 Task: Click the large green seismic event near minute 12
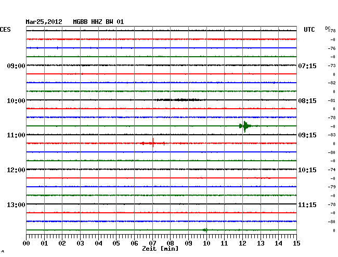pos(245,126)
